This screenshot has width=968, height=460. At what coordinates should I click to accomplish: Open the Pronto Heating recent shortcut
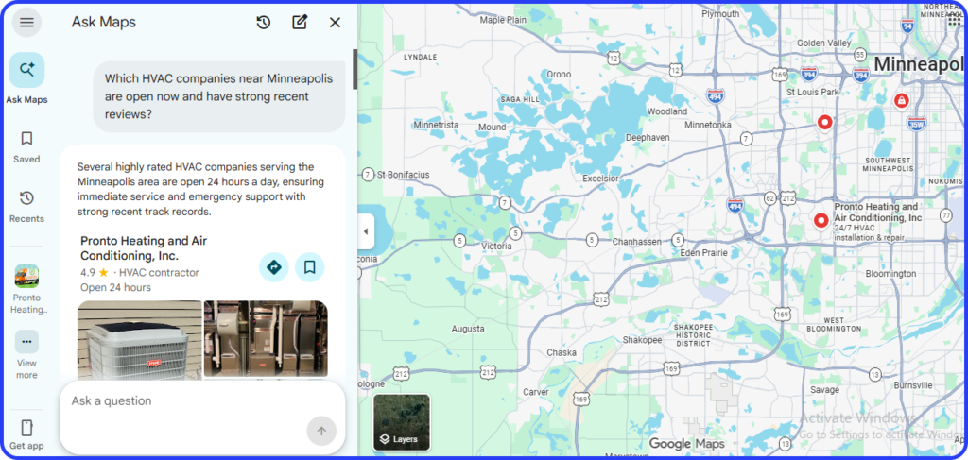(26, 289)
